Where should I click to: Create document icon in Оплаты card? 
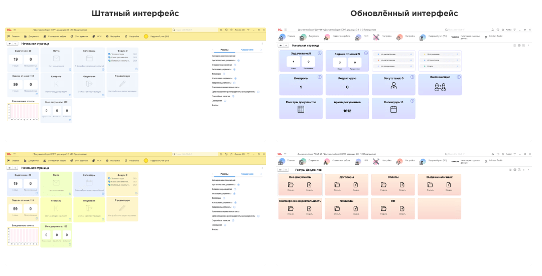(x=402, y=185)
